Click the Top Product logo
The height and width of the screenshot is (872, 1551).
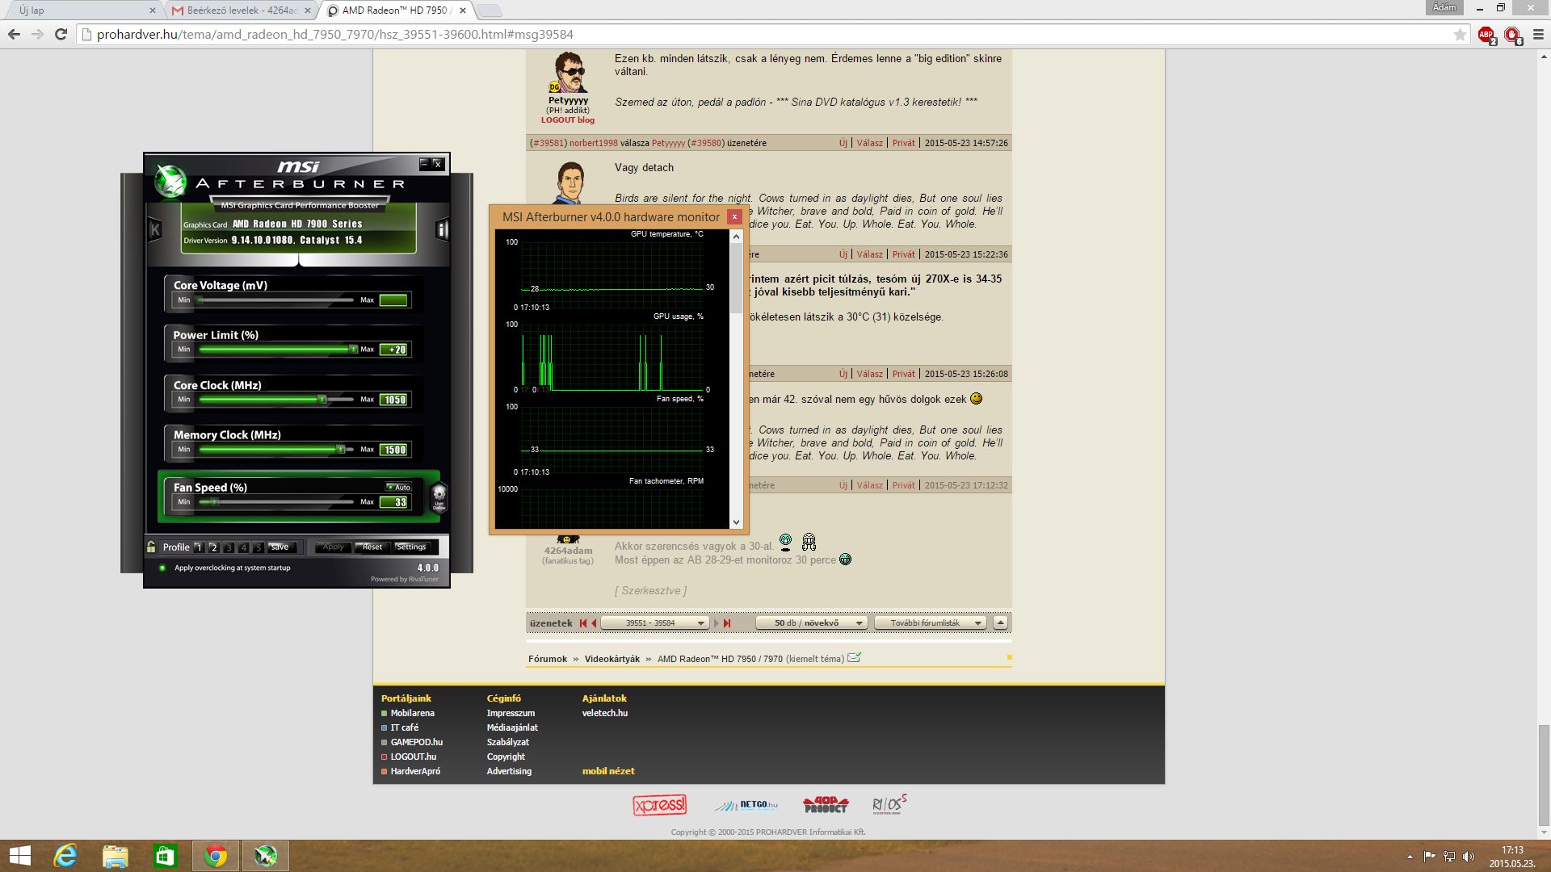(x=826, y=805)
